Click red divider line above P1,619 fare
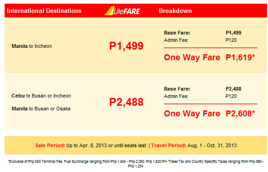Image resolution: width=268 pixels, height=172 pixels. pos(210,48)
